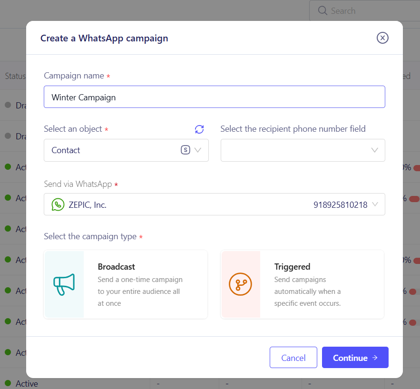Click the refresh objects icon

click(199, 129)
